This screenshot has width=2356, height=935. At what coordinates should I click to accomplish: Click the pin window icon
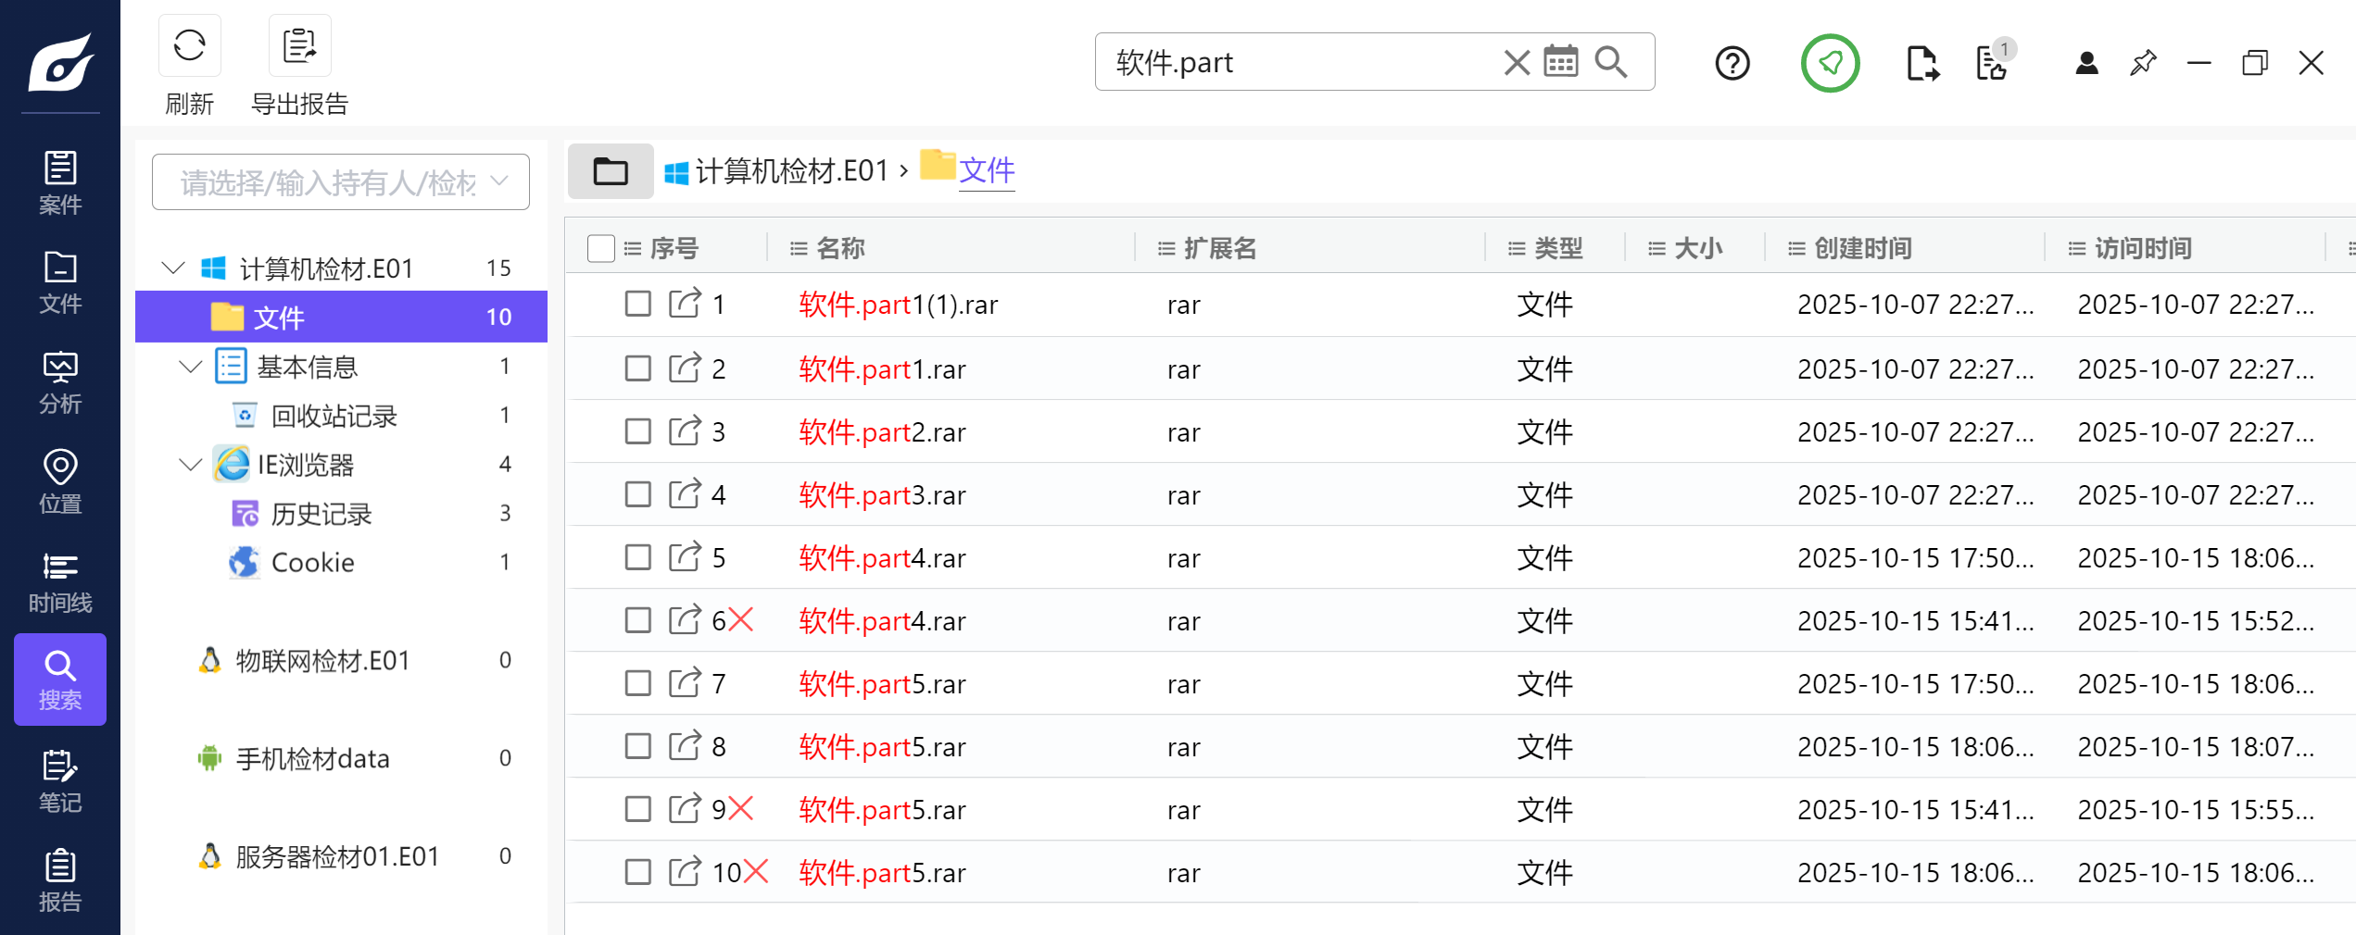(x=2143, y=63)
